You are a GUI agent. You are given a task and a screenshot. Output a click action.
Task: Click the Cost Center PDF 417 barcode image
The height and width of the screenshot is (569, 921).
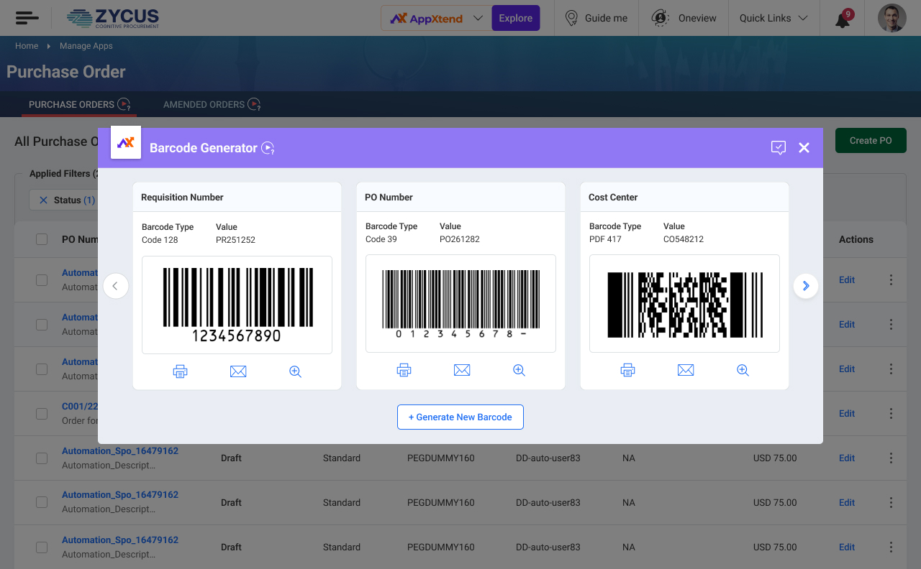pyautogui.click(x=685, y=305)
